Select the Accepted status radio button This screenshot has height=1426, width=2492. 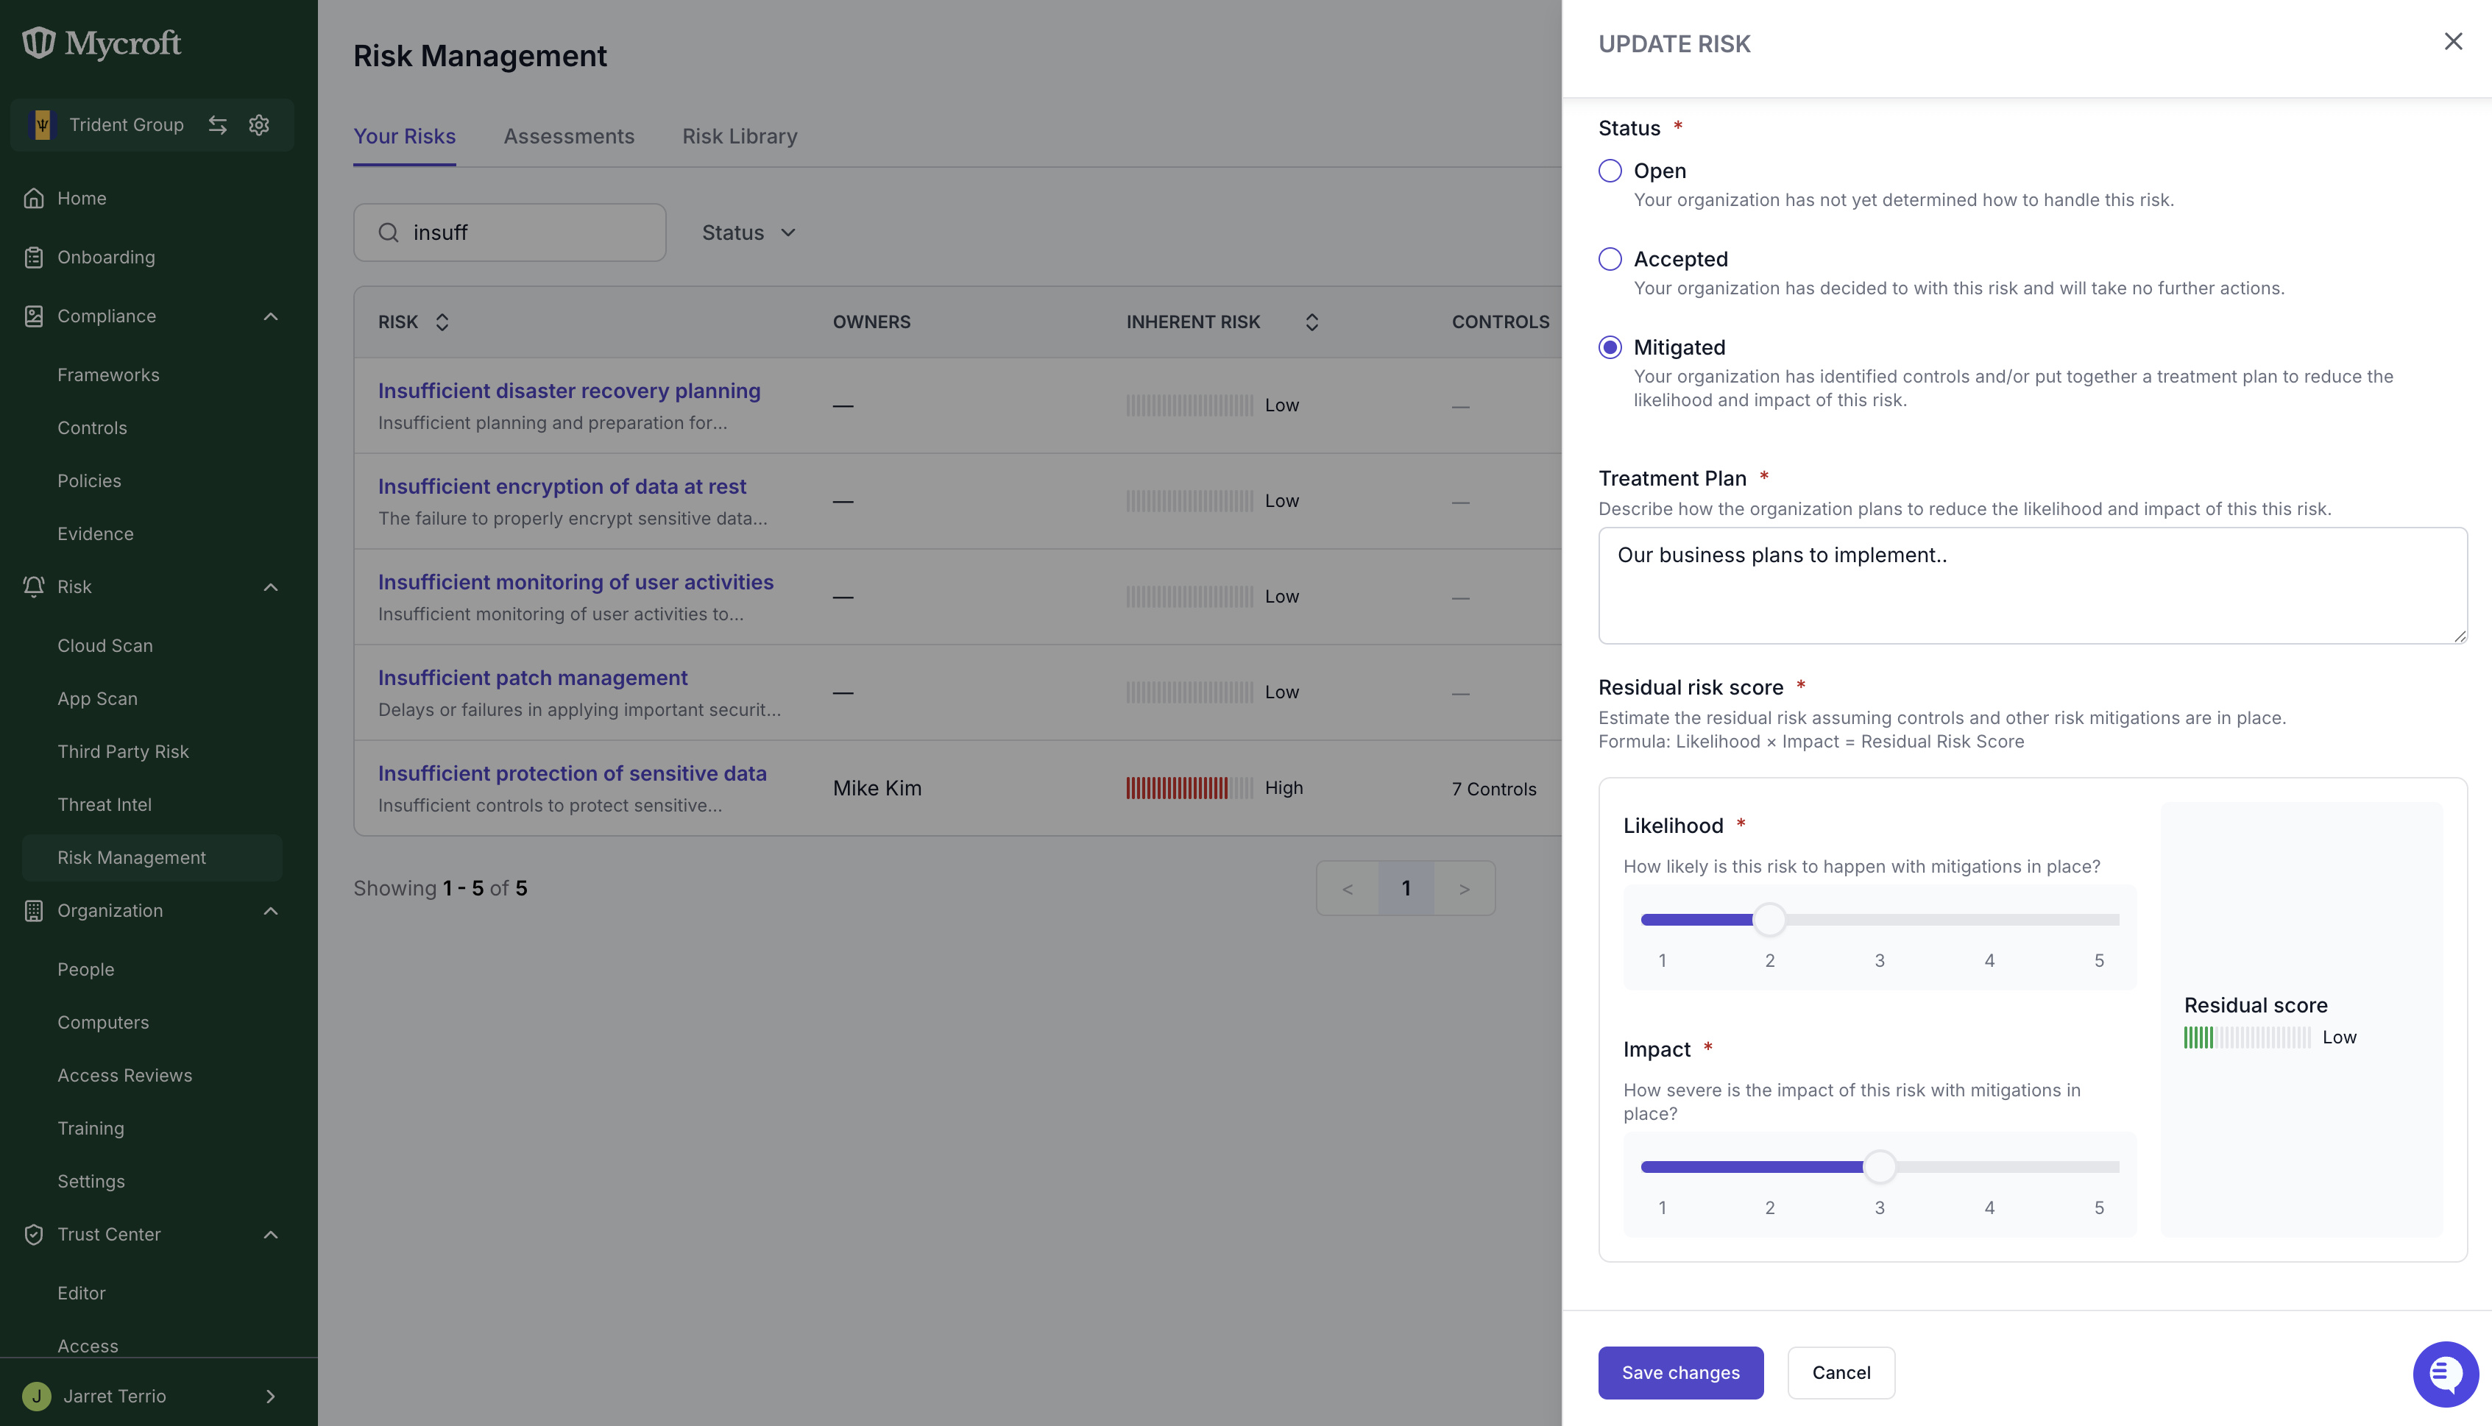(1610, 258)
